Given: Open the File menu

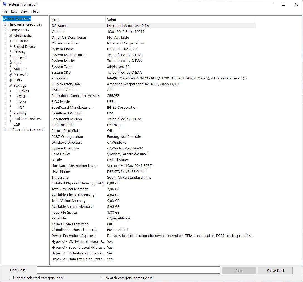Looking at the screenshot, I should [4, 11].
